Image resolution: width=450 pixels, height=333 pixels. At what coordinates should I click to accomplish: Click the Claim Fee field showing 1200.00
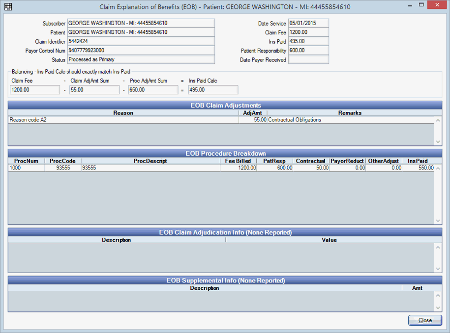click(x=308, y=32)
